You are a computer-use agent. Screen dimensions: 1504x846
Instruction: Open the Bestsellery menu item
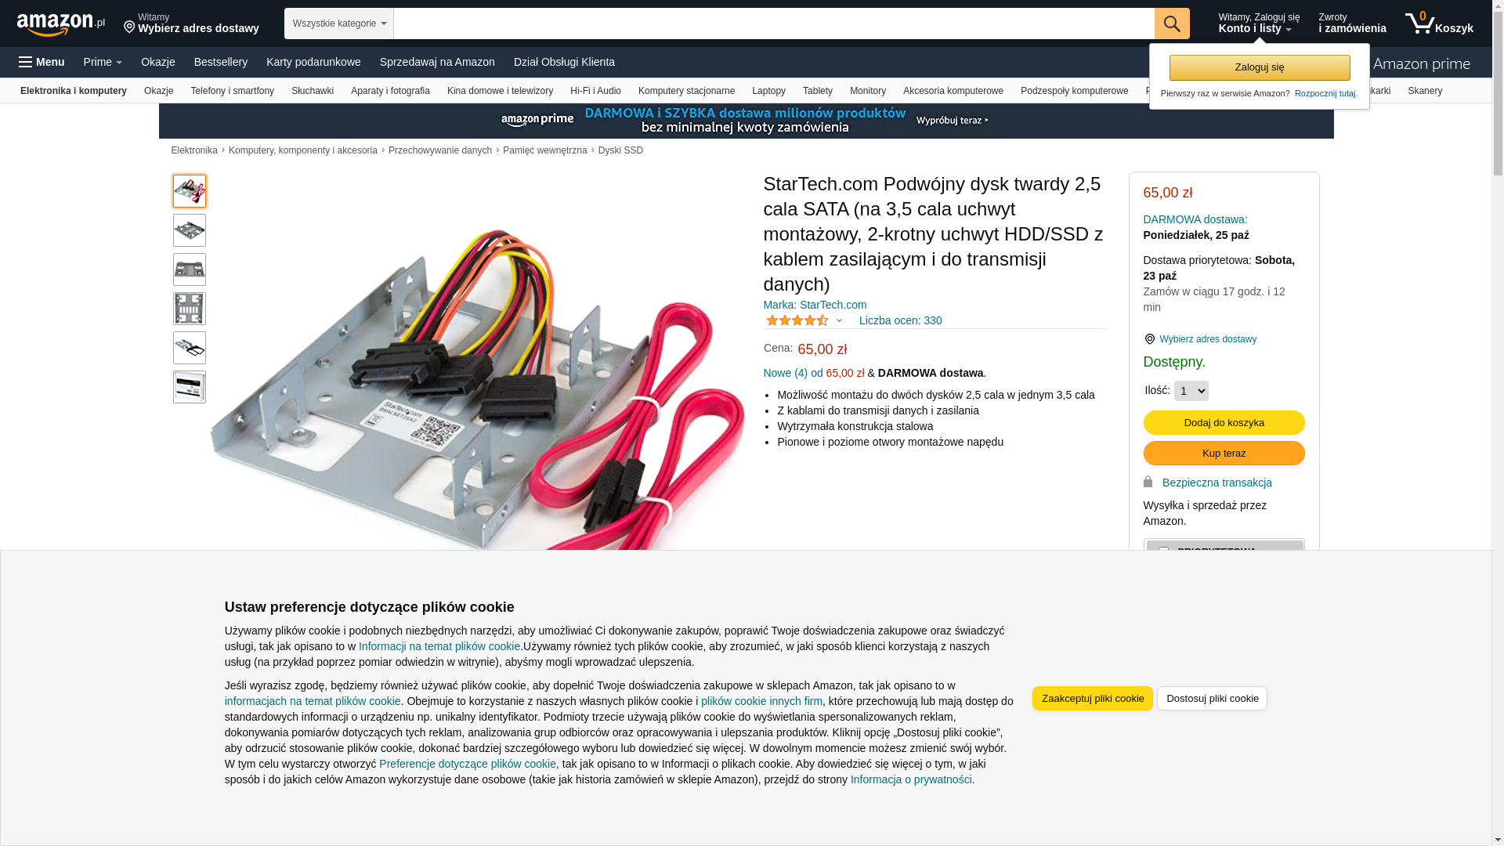coord(221,62)
